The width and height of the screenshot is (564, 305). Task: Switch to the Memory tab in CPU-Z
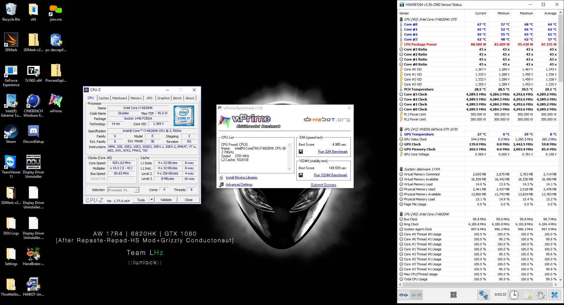(x=136, y=98)
